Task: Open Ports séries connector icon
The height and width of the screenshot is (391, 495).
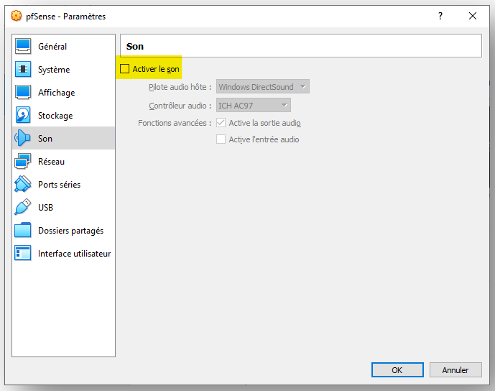Action: [23, 184]
